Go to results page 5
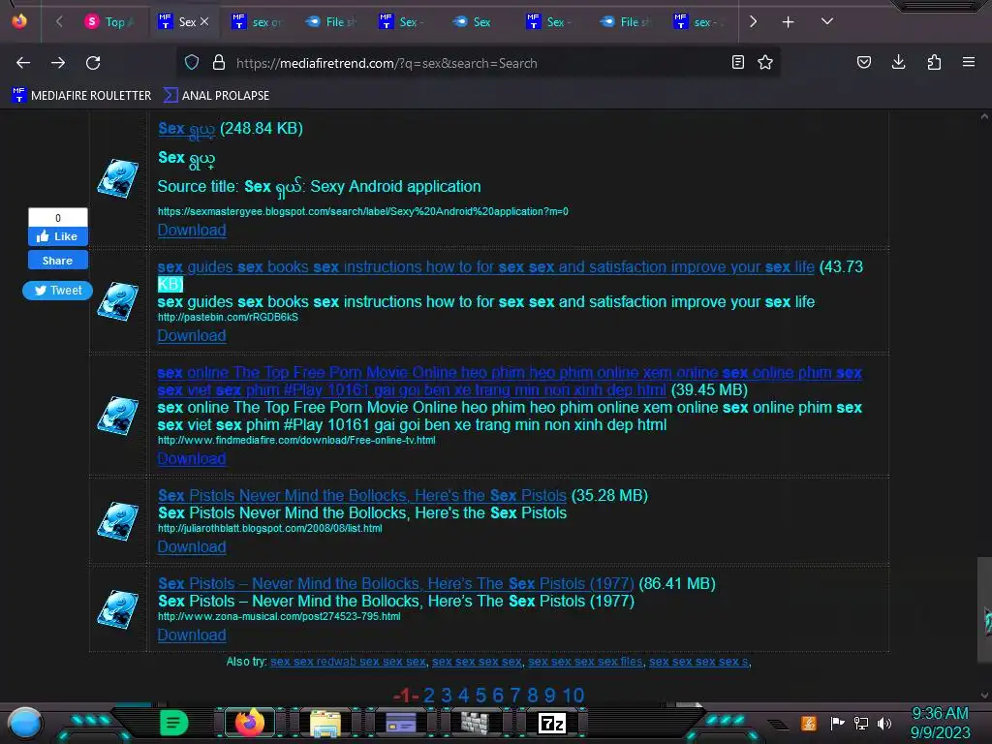Viewport: 992px width, 744px height. pos(480,696)
